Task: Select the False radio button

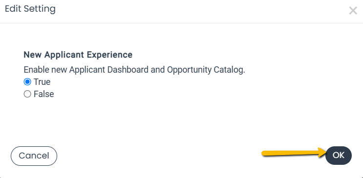Action: point(27,94)
